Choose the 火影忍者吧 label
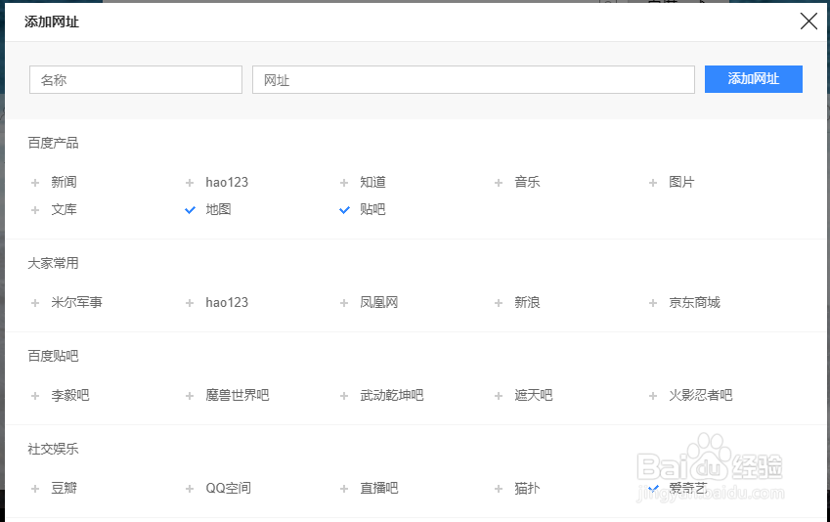The image size is (830, 522). pyautogui.click(x=701, y=395)
